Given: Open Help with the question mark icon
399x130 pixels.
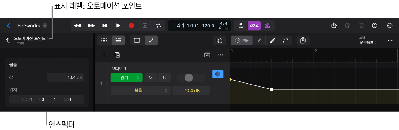Looking at the screenshot, I should (375, 26).
